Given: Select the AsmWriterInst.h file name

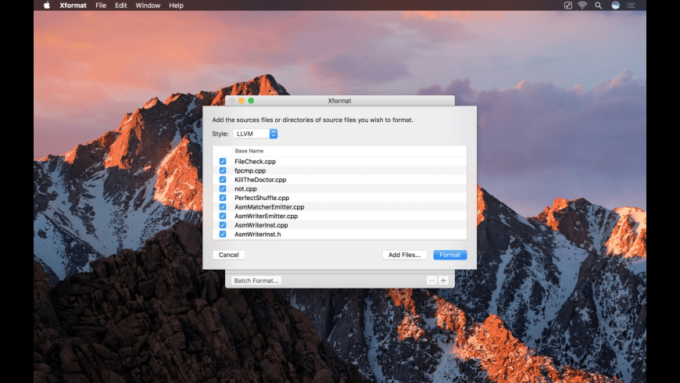Looking at the screenshot, I should 258,234.
